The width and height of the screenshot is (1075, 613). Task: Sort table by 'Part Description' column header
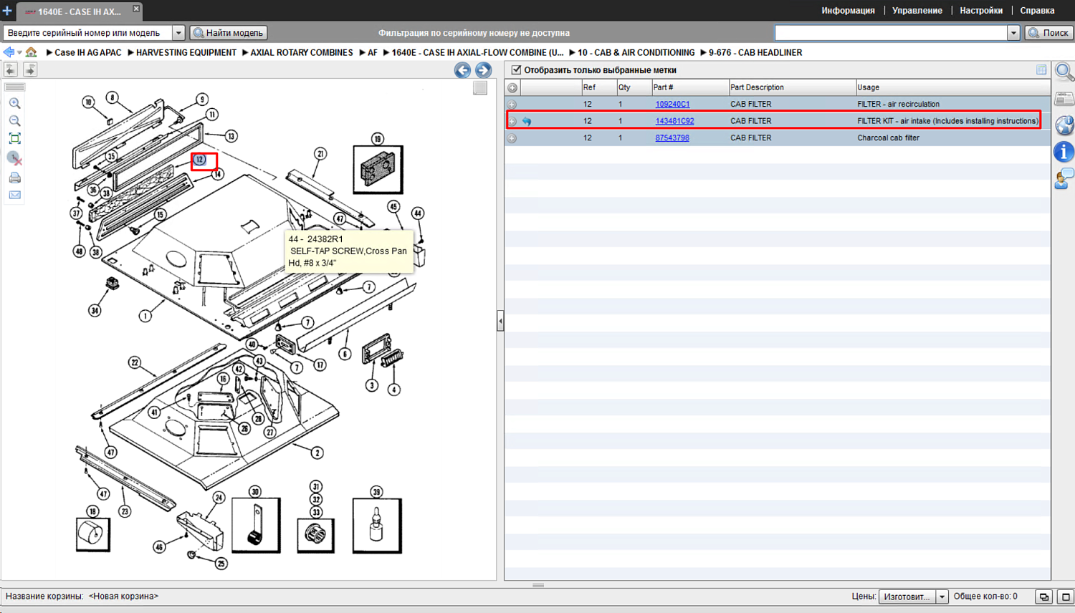(792, 87)
